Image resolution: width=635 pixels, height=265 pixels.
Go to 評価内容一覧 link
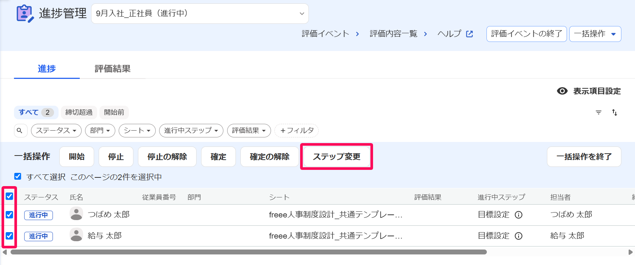pyautogui.click(x=393, y=34)
